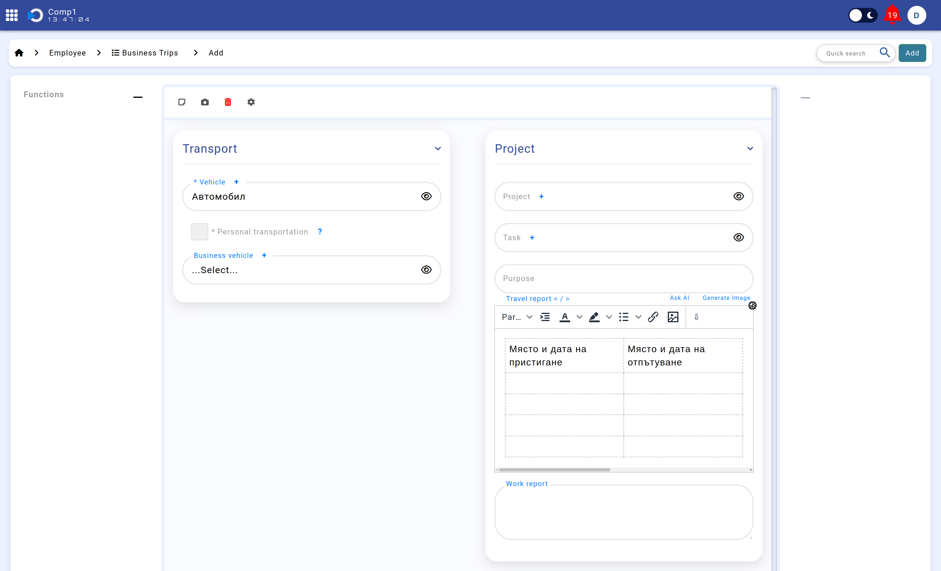
Task: Collapse the Transport section
Action: click(438, 148)
